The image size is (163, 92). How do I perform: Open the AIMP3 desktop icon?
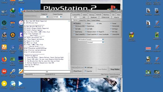13,36
